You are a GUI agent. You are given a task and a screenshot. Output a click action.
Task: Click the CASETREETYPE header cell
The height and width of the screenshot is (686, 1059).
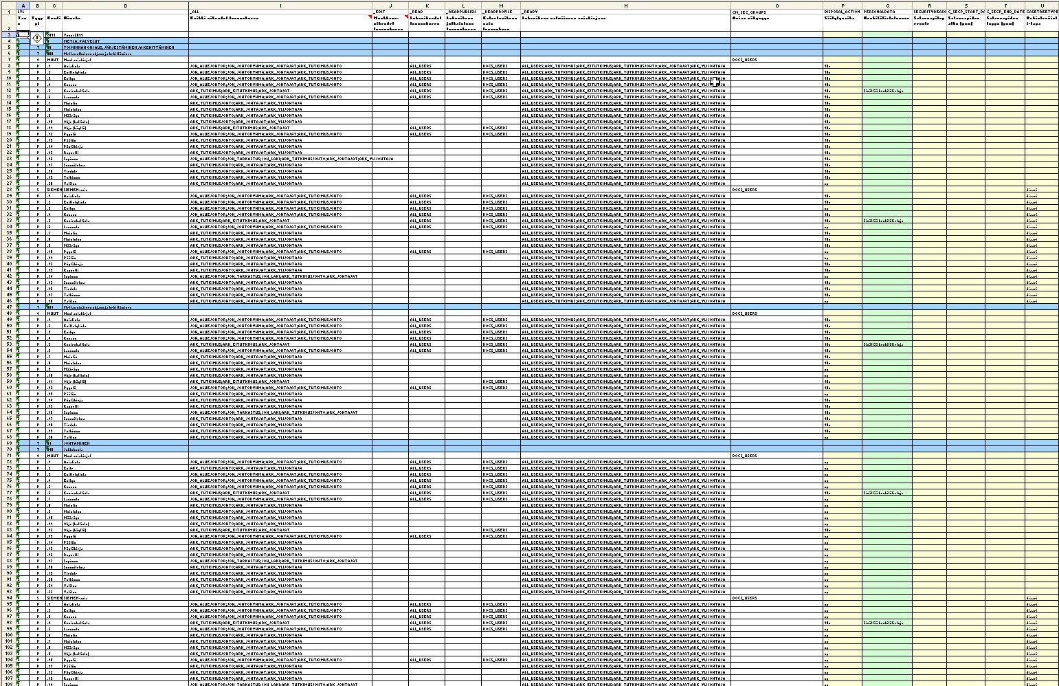(x=1042, y=12)
